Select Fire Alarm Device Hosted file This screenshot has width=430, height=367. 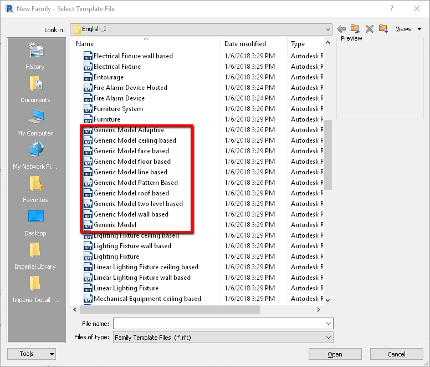[x=130, y=88]
